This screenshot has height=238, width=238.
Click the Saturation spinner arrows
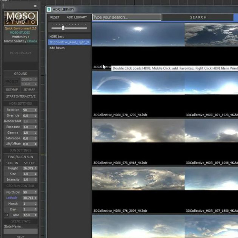coord(36,139)
